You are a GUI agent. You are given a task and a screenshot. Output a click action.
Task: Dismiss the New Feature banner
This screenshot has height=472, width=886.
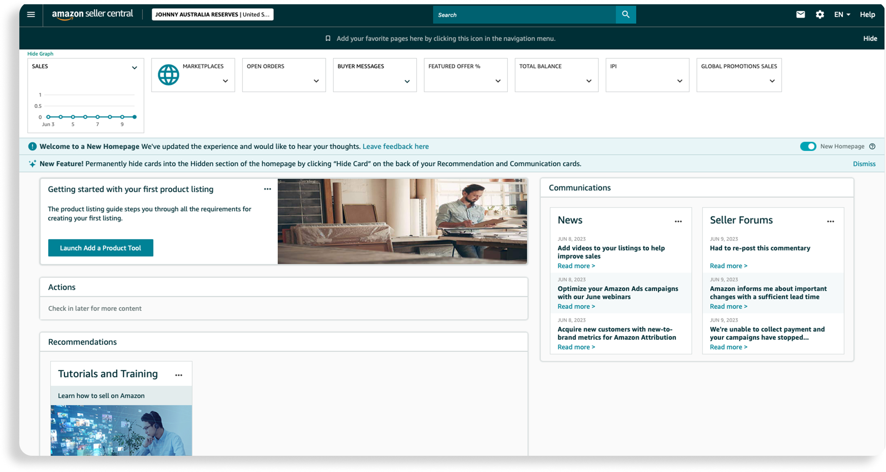(x=864, y=164)
